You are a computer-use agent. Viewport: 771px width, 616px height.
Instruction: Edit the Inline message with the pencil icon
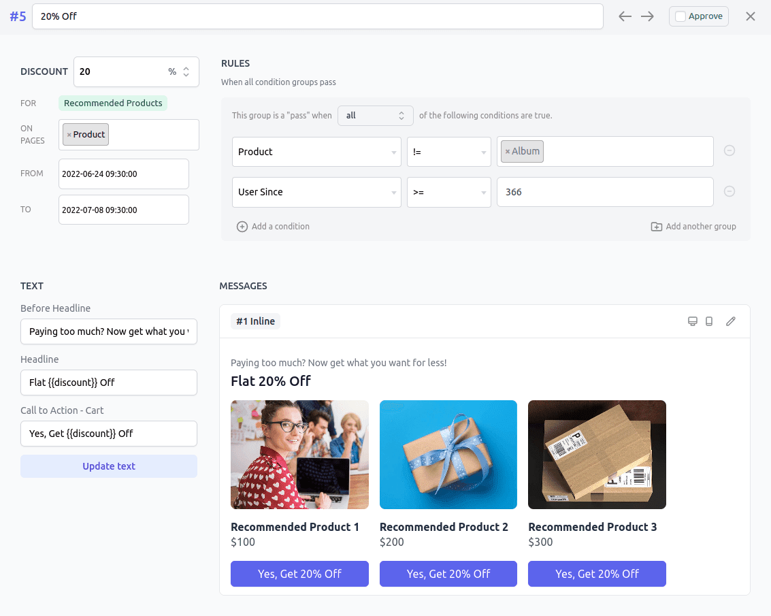click(731, 321)
